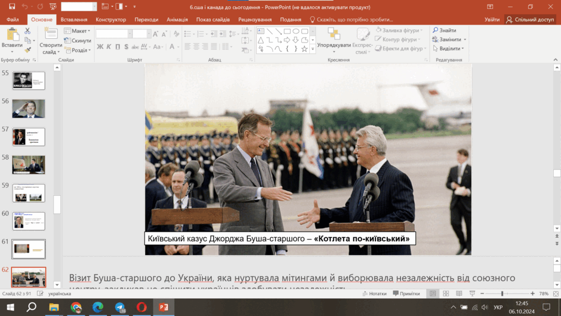Image resolution: width=561 pixels, height=316 pixels.
Task: Switch to reading view icon
Action: pyautogui.click(x=459, y=293)
